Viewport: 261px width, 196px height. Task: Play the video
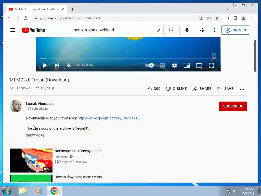pyautogui.click(x=45, y=65)
